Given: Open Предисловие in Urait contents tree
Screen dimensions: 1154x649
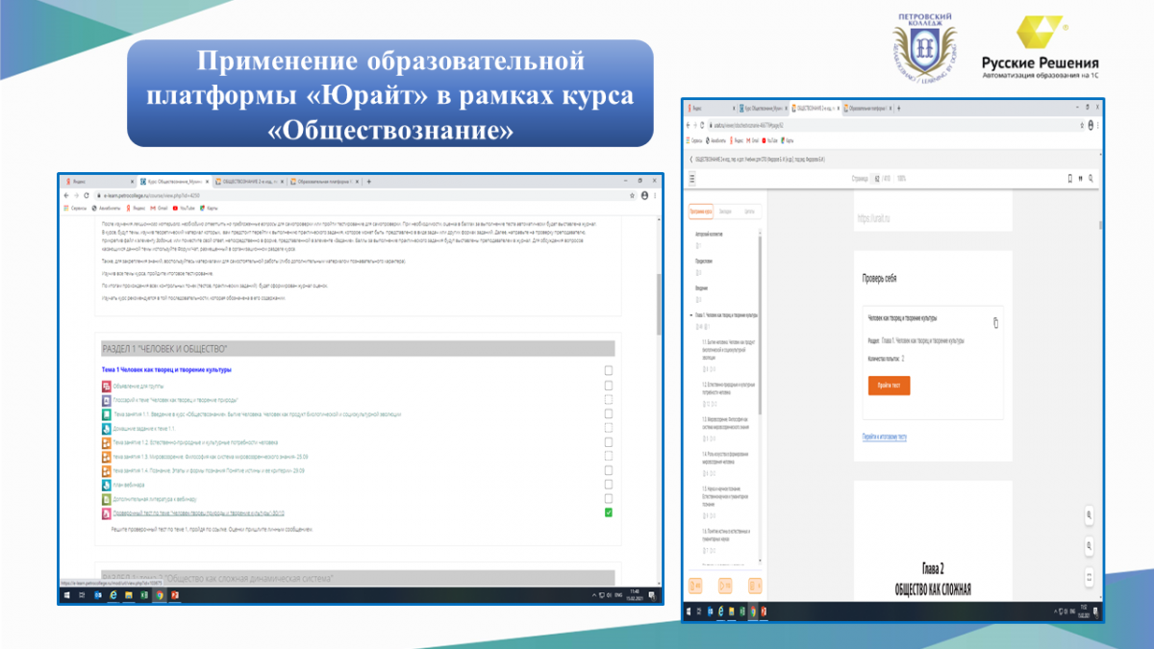Looking at the screenshot, I should tap(705, 261).
